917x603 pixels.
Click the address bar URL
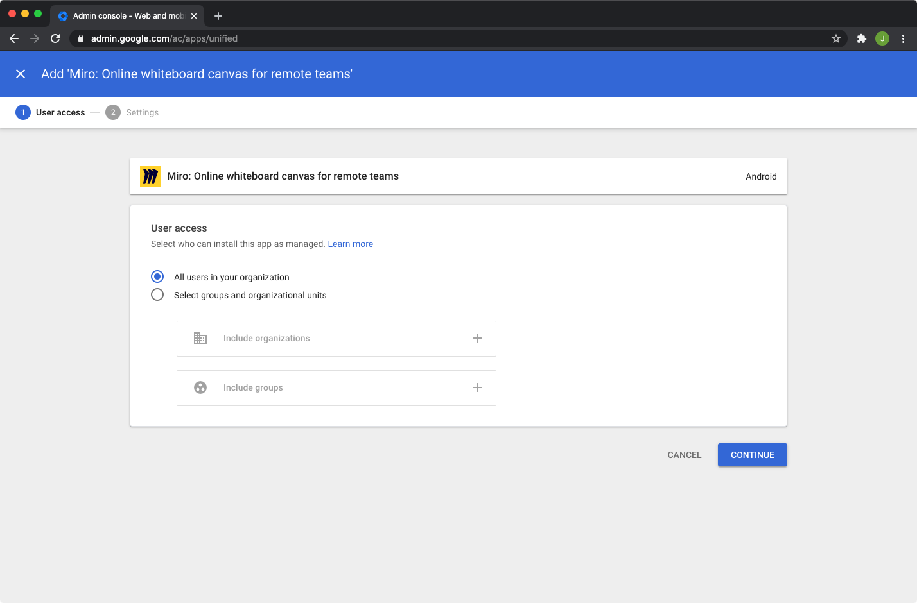click(x=164, y=38)
